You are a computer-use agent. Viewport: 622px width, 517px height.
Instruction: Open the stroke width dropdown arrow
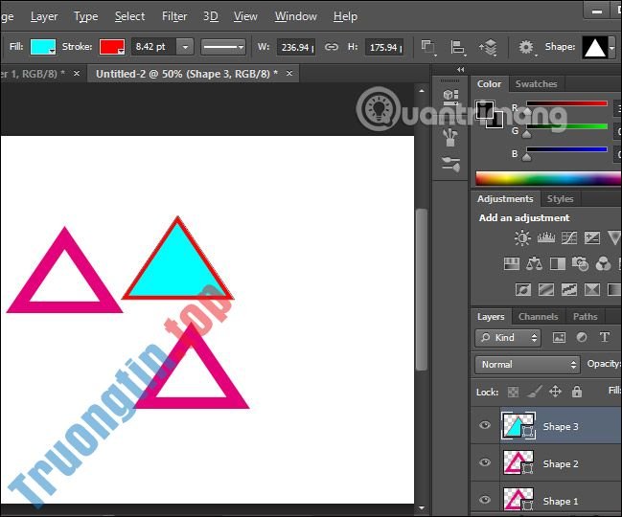pos(185,47)
